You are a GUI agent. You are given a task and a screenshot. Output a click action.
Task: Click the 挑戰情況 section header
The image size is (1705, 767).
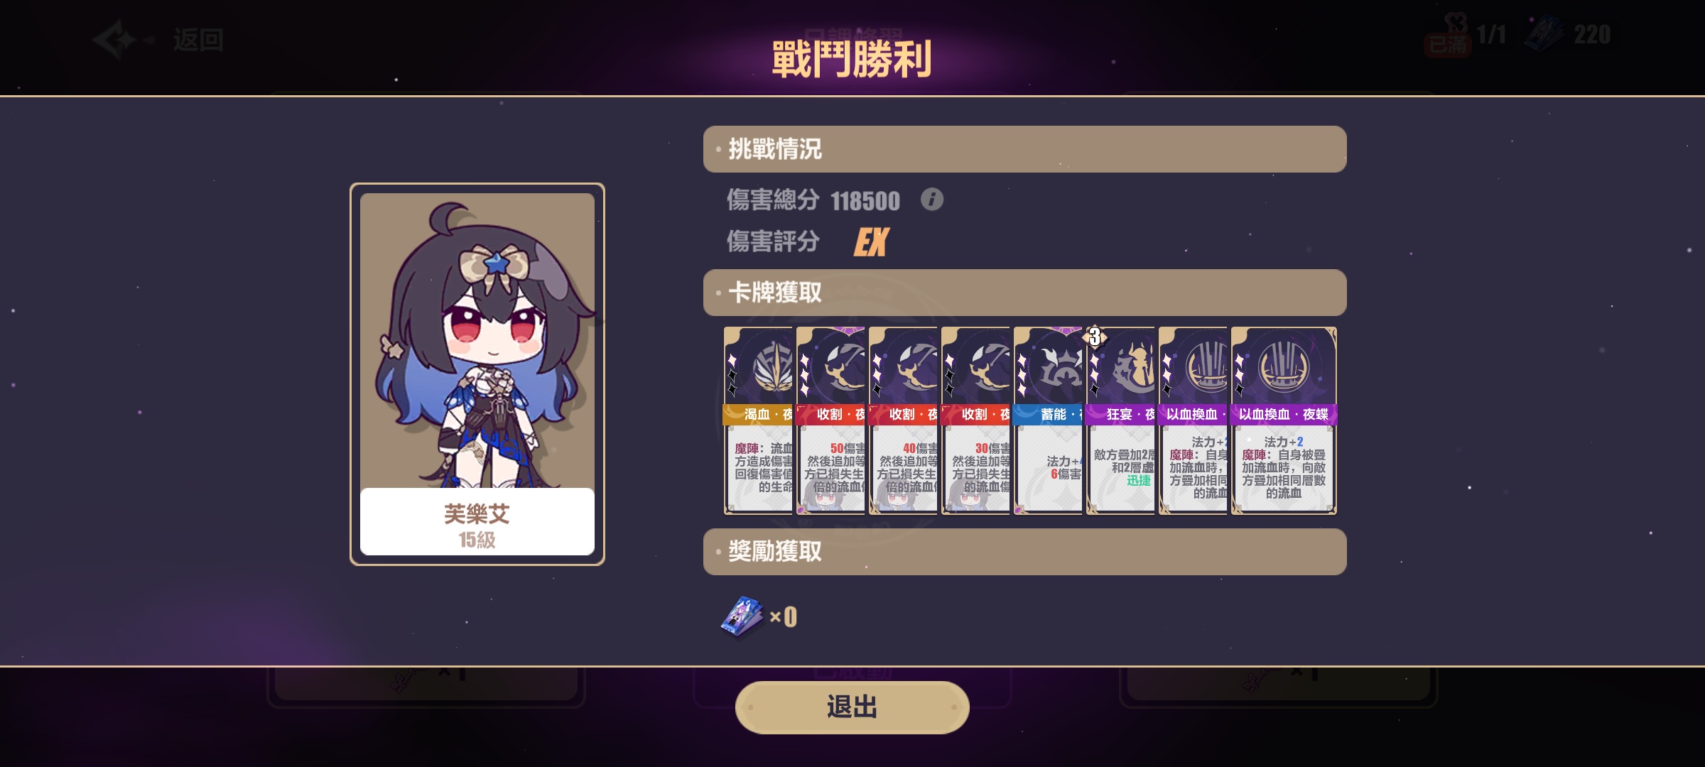[1024, 149]
